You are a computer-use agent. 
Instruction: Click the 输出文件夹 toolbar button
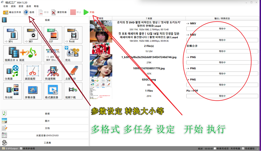pyautogui.click(x=12, y=12)
